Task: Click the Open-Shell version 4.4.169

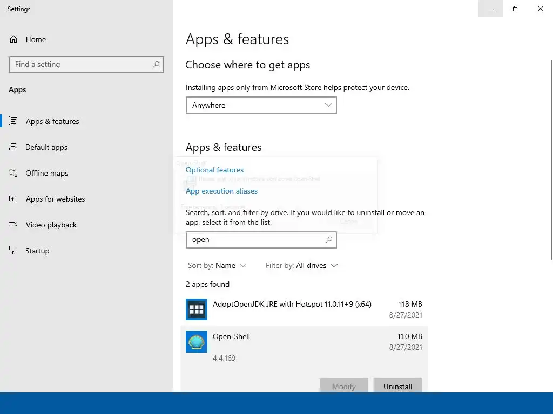Action: 224,358
